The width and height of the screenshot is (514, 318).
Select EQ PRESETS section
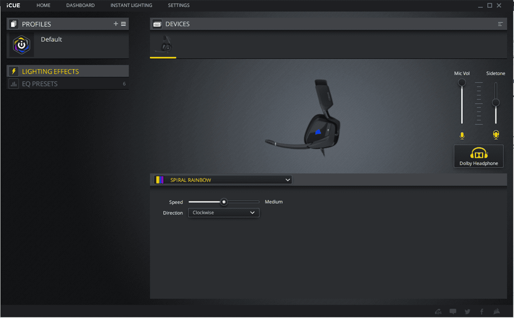tap(68, 84)
